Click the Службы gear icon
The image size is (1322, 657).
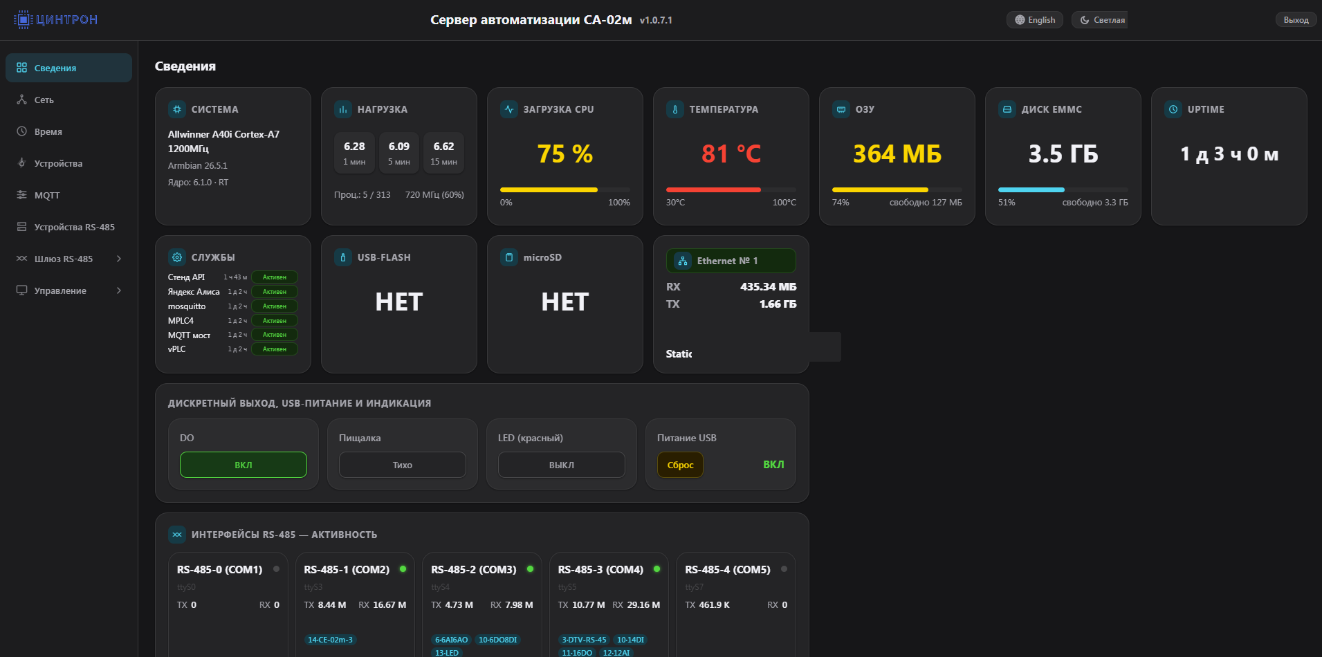tap(177, 257)
